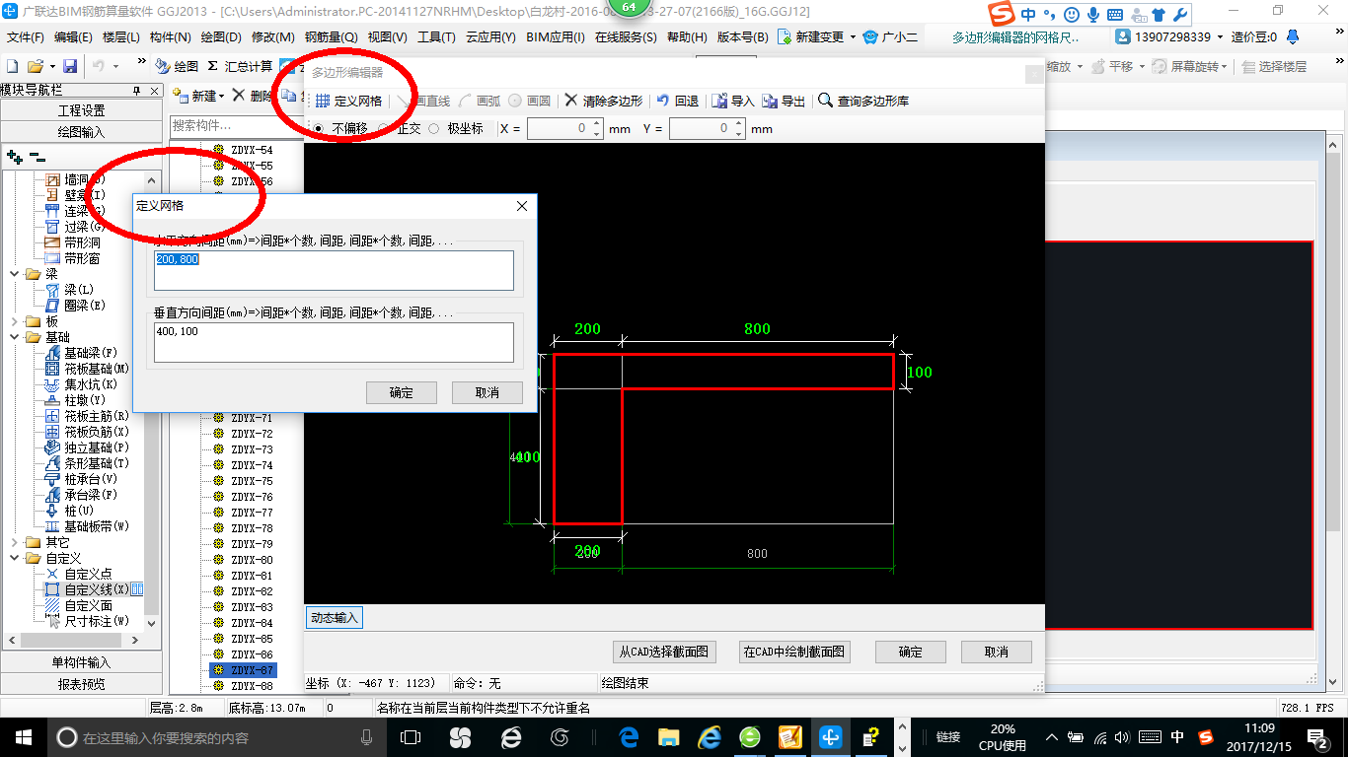Click the 绘图 drawing icon
This screenshot has height=757, width=1348.
(163, 66)
